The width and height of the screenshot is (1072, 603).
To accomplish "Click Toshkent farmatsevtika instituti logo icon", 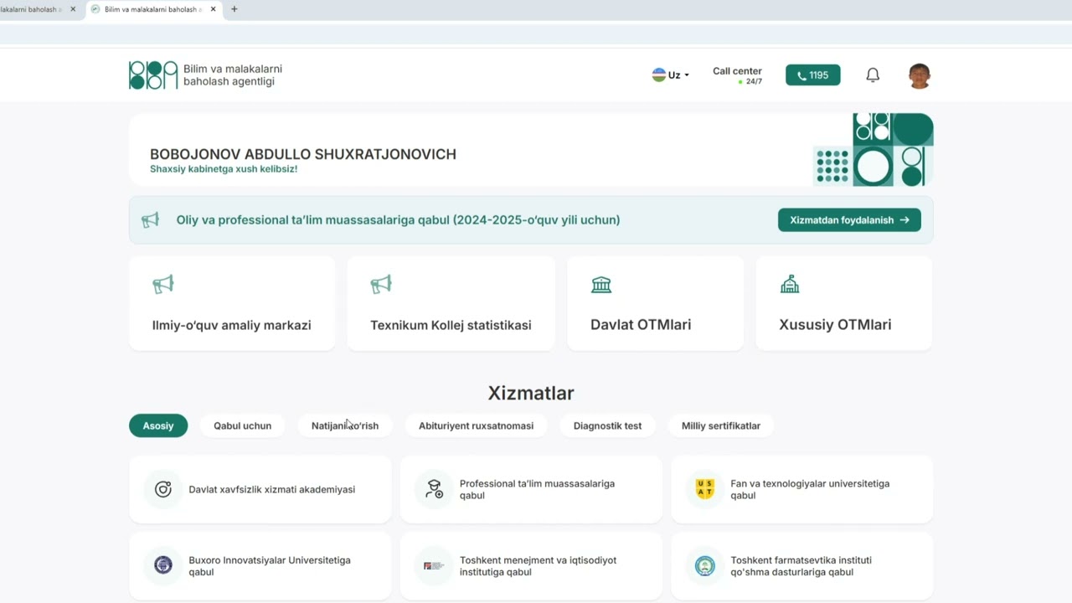I will (x=705, y=565).
